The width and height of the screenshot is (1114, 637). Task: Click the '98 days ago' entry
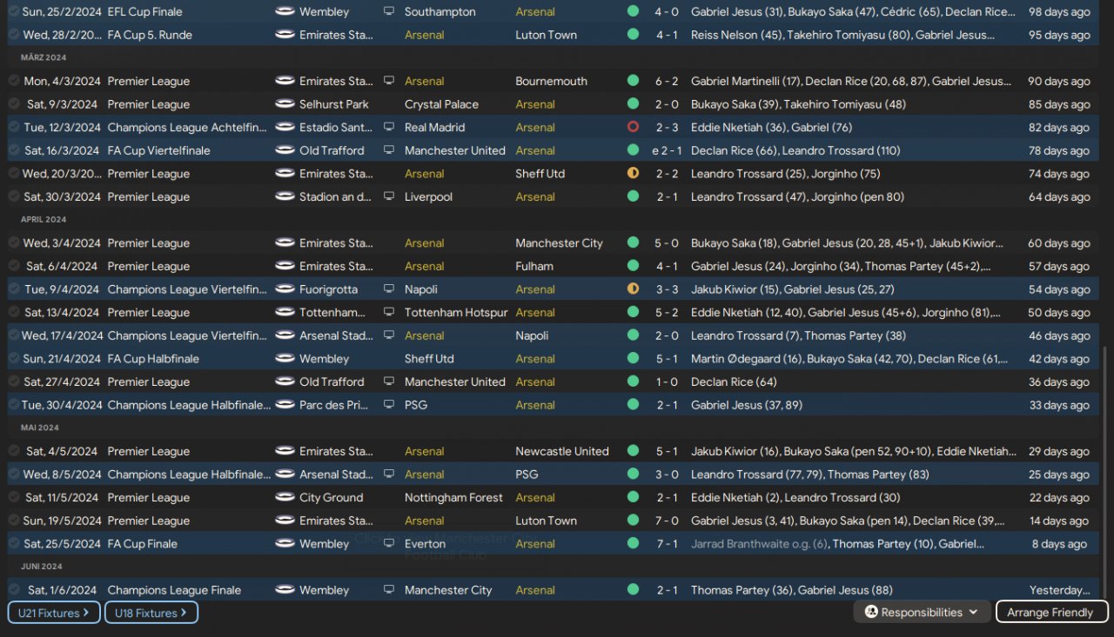pyautogui.click(x=1059, y=12)
